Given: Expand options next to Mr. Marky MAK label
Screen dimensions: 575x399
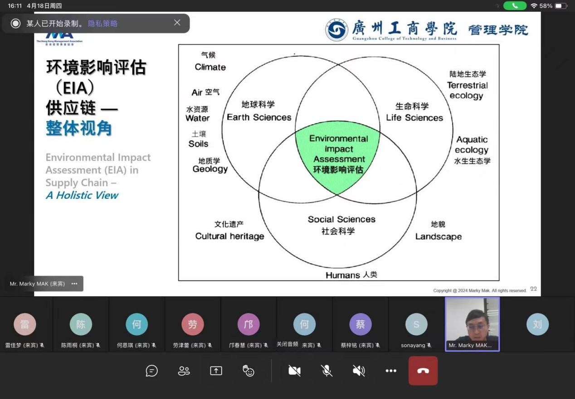Looking at the screenshot, I should [x=74, y=284].
